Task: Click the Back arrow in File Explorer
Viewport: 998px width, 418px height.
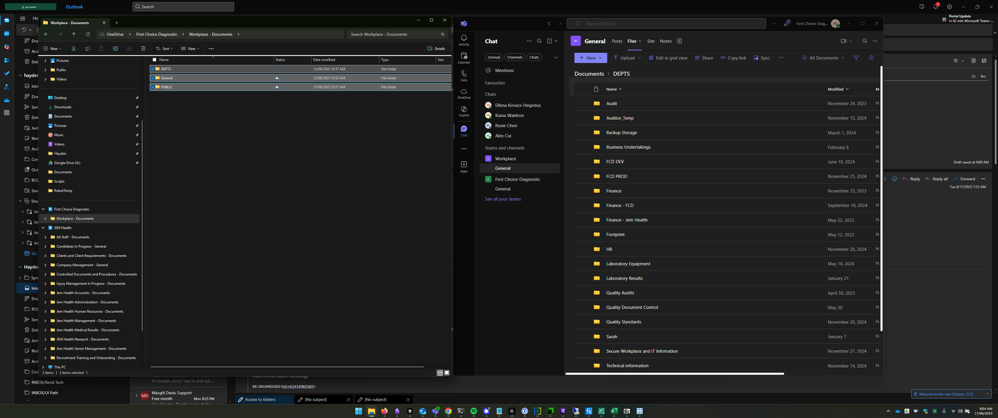Action: [46, 34]
